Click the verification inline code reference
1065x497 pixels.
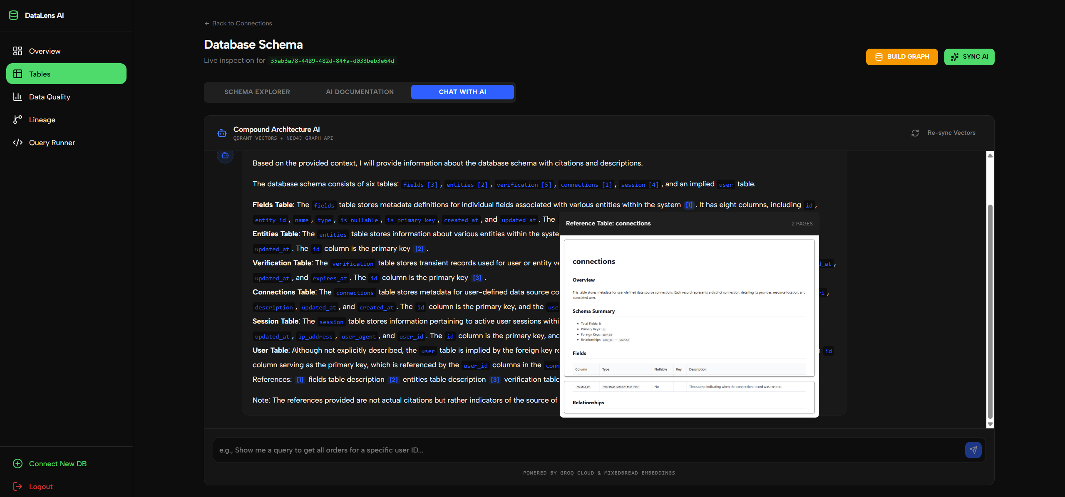point(353,264)
